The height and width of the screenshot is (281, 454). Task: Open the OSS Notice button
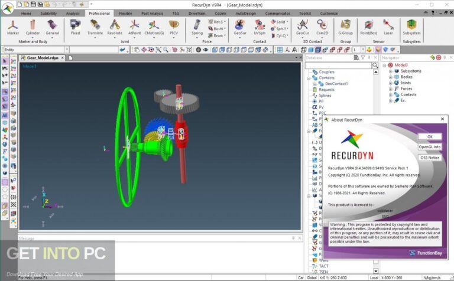430,158
